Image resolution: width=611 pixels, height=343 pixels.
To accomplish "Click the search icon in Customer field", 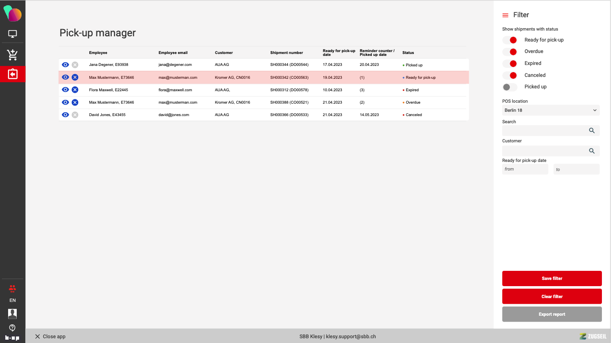I will click(x=591, y=151).
